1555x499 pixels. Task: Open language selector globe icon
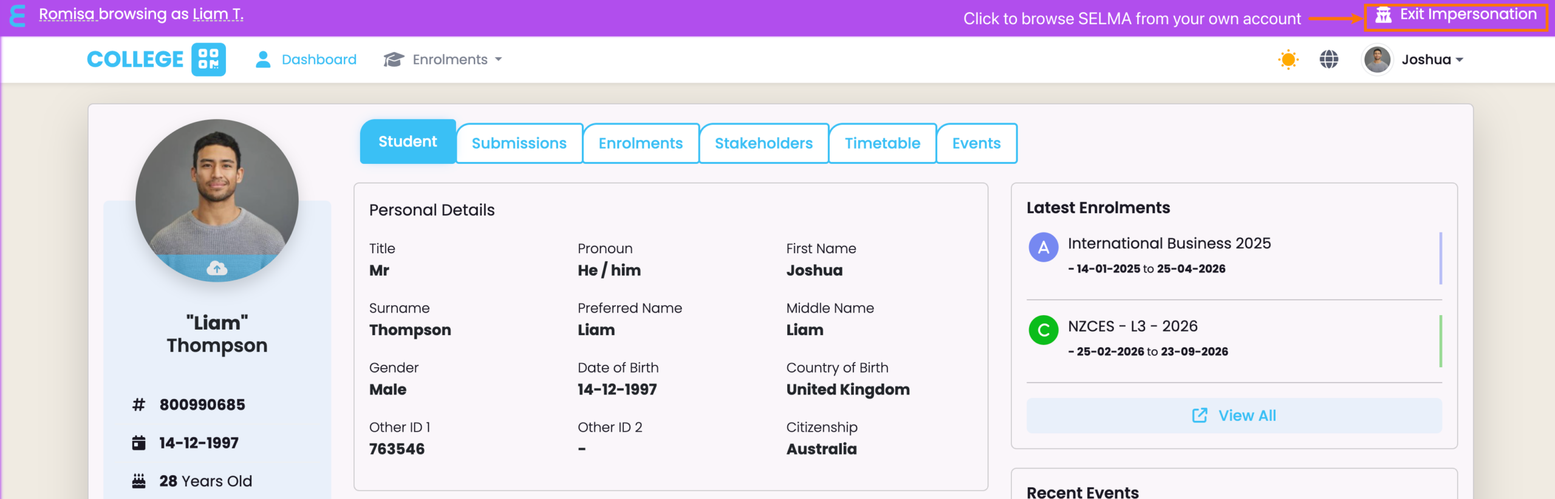click(x=1328, y=59)
